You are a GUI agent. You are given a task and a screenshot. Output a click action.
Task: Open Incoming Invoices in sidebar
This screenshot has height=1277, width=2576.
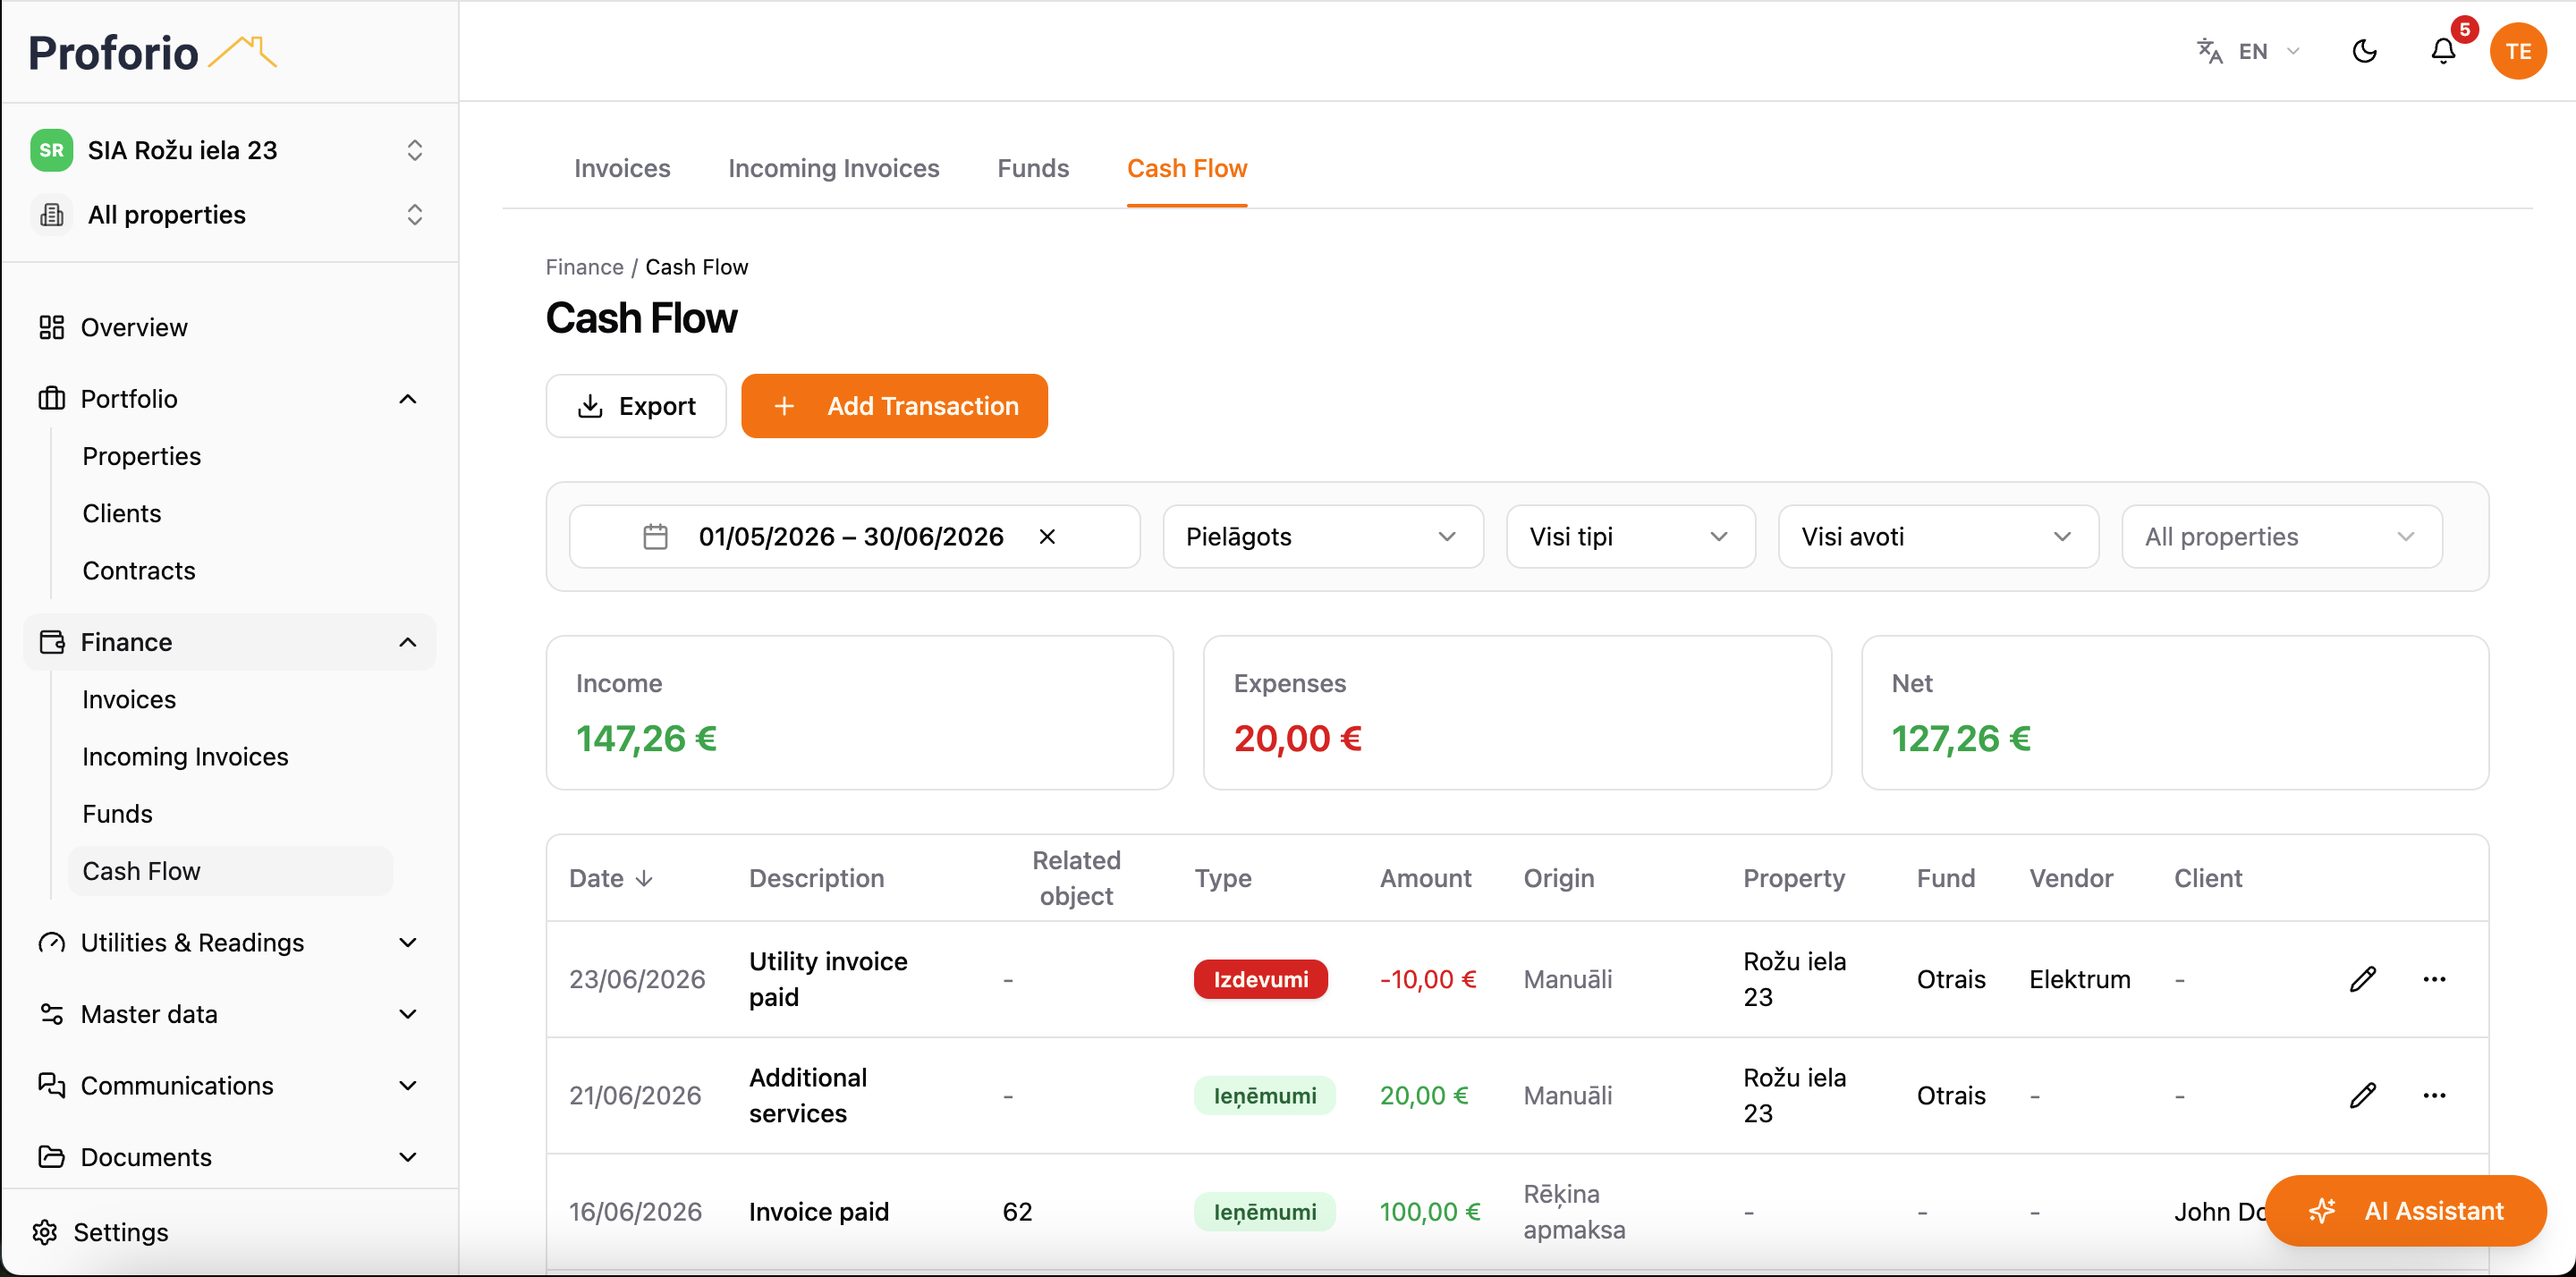(185, 756)
